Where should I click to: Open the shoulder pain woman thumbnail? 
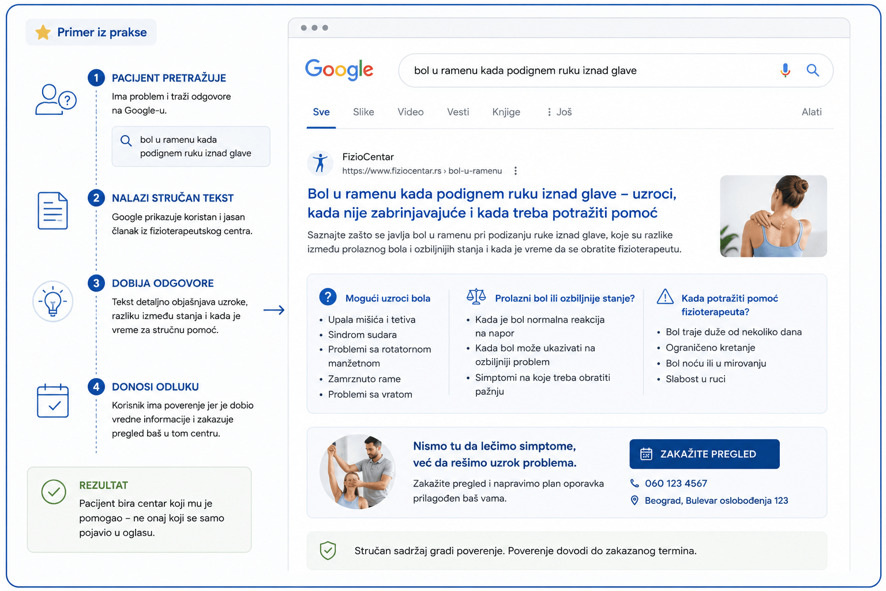tap(774, 216)
